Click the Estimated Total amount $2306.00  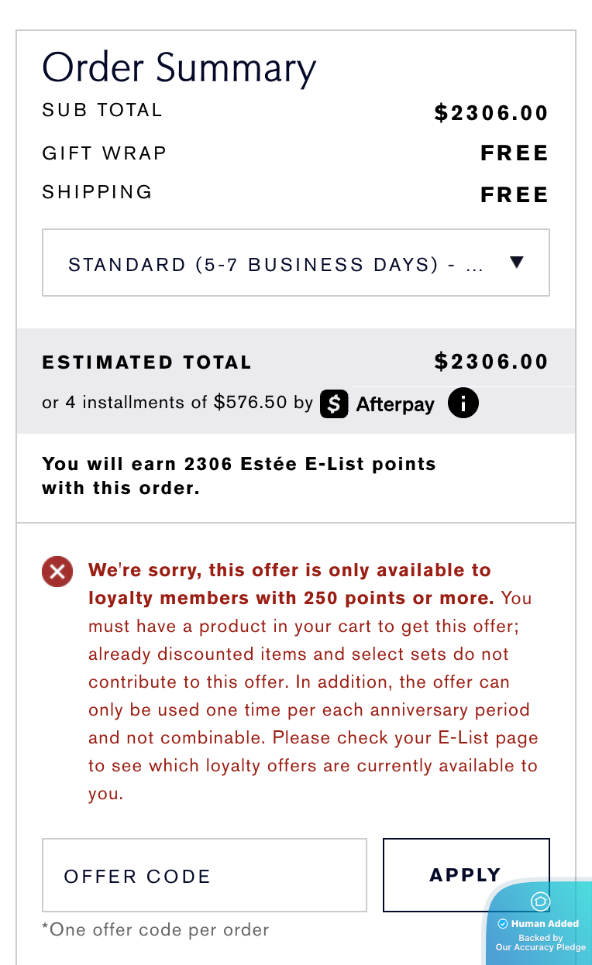[x=491, y=362]
